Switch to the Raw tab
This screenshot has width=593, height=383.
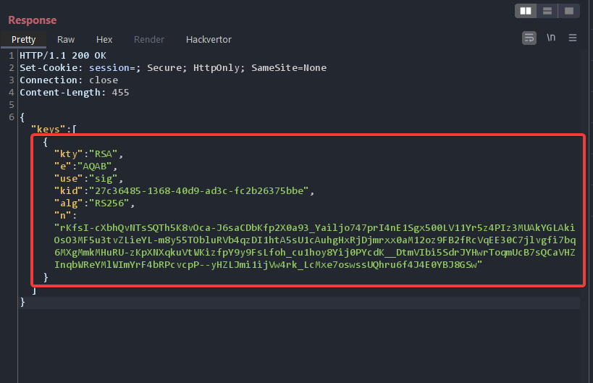pyautogui.click(x=66, y=39)
